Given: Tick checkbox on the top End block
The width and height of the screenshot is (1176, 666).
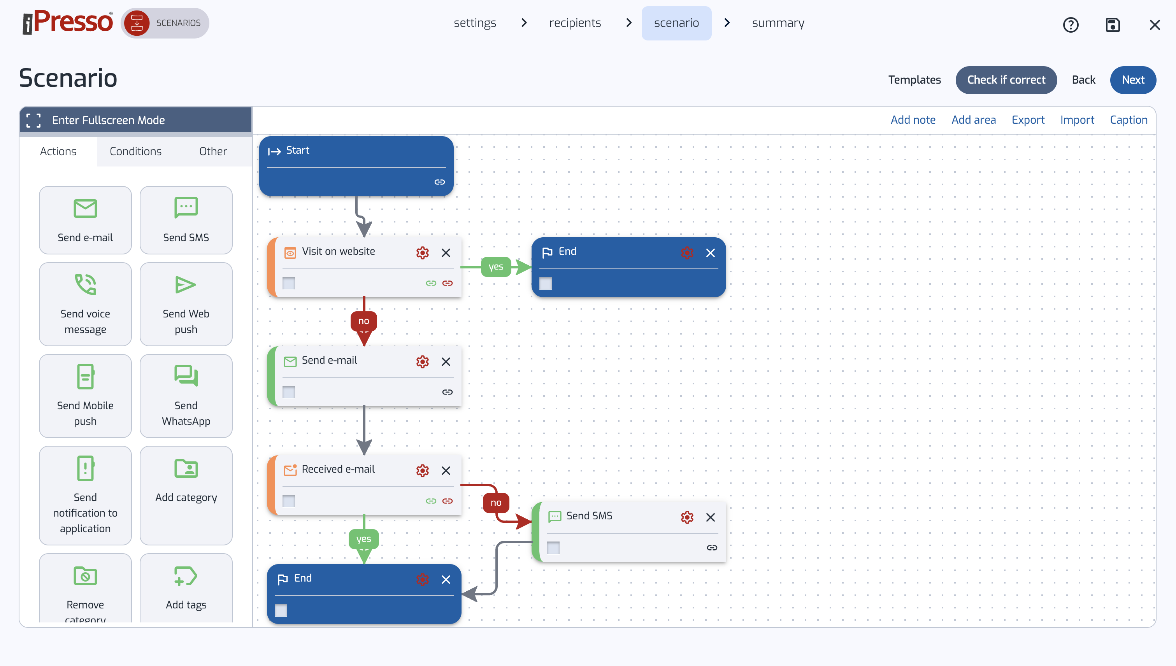Looking at the screenshot, I should point(546,284).
